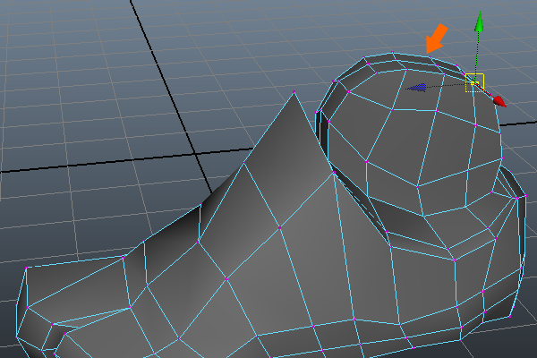Viewport: 537px width, 358px height.
Task: Click the blue Z-axis arrow of the manipulator
Action: tap(416, 88)
